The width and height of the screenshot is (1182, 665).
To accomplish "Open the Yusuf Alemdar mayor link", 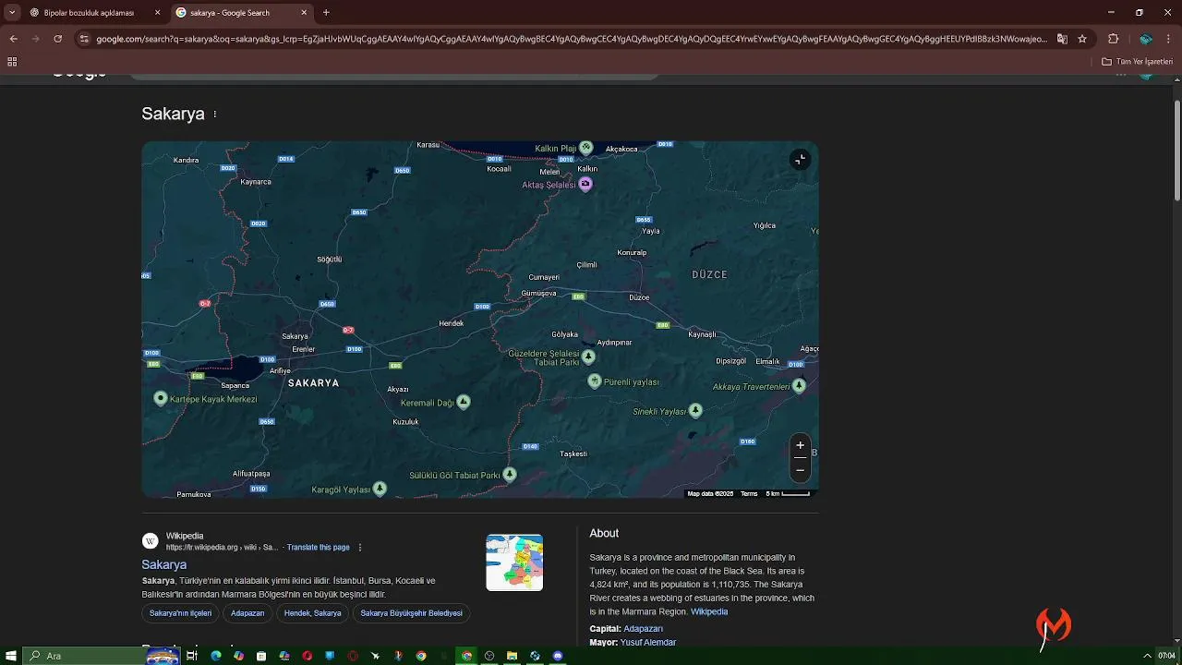I will coord(648,642).
